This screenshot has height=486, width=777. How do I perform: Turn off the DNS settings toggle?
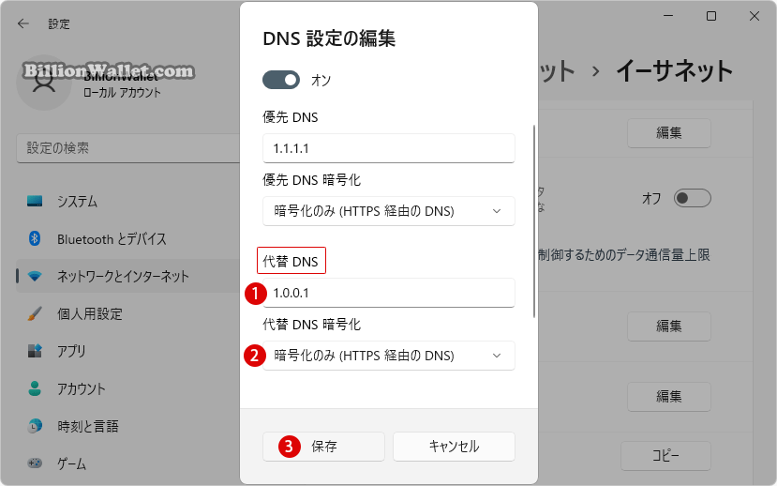(x=281, y=80)
